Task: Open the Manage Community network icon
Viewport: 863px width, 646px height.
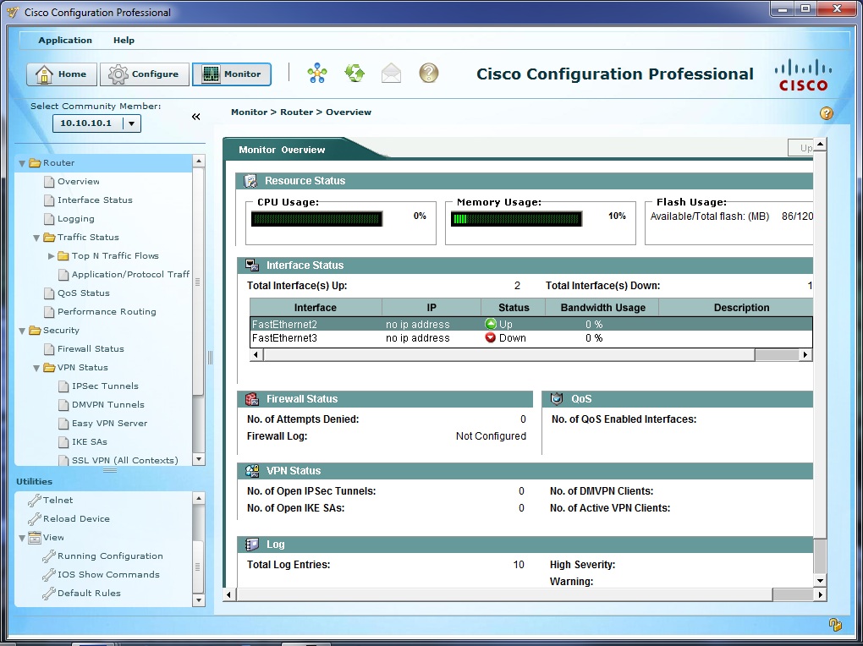Action: 317,74
